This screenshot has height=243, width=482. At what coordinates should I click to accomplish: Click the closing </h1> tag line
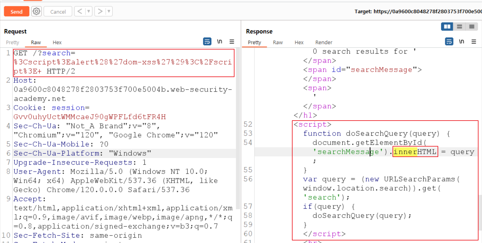305,115
